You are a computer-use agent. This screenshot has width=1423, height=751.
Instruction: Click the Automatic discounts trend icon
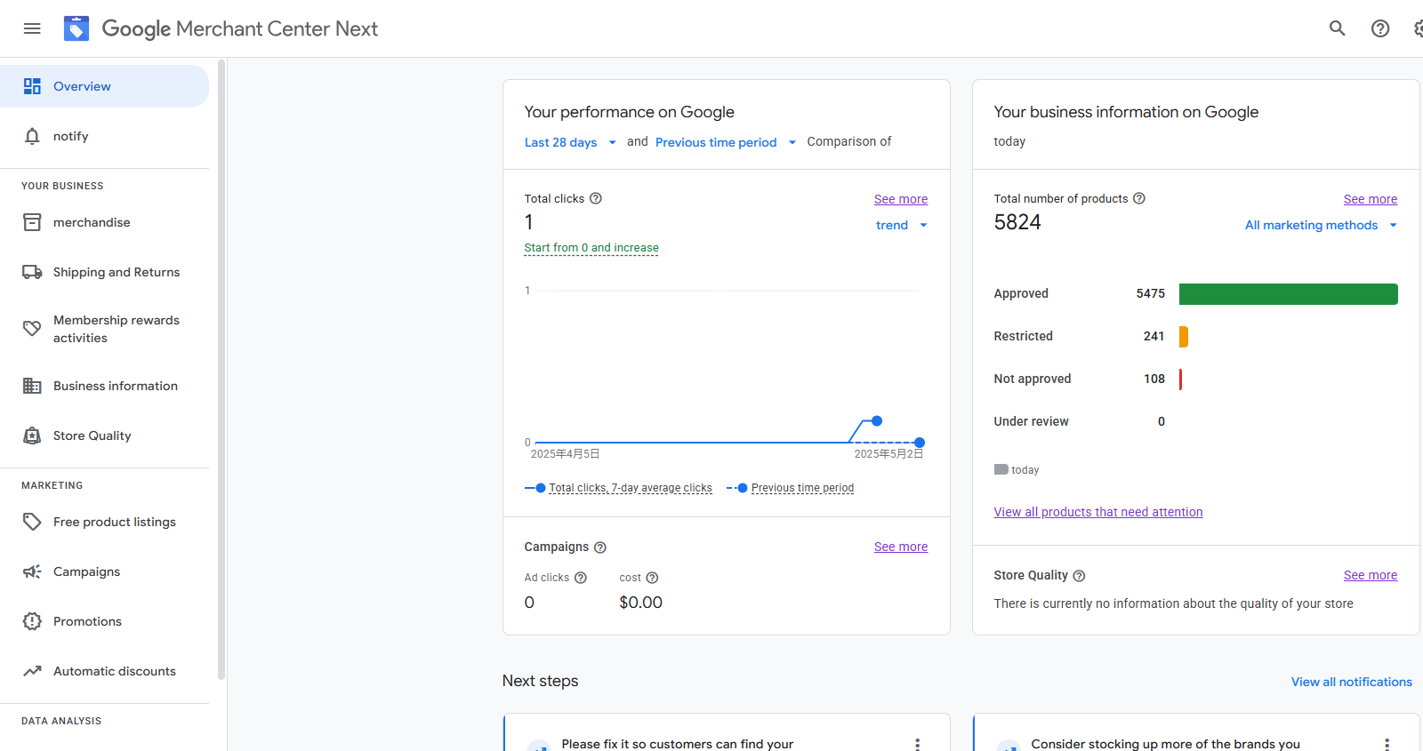32,671
